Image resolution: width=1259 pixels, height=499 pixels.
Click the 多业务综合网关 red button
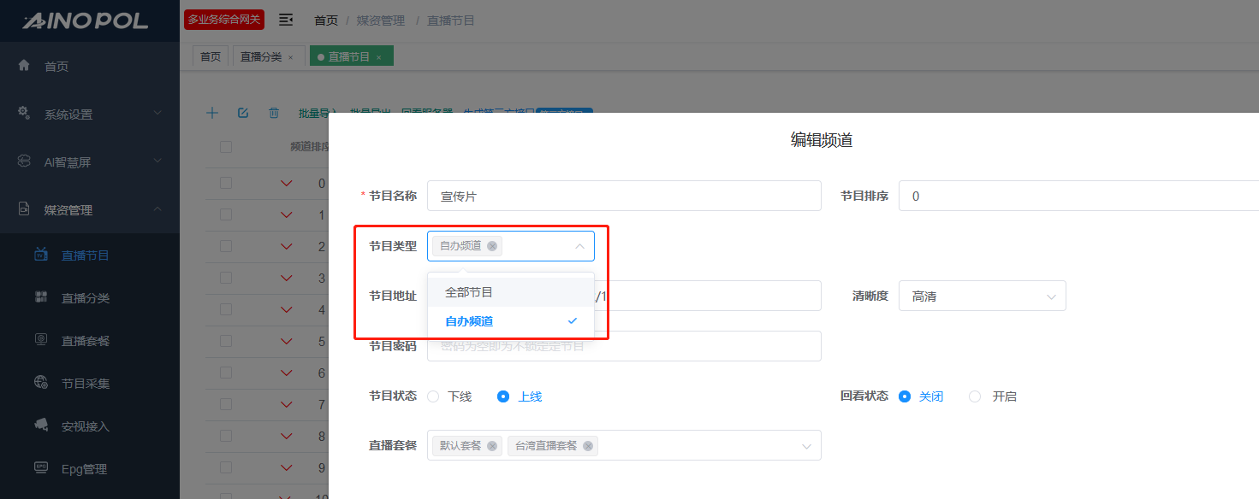224,20
